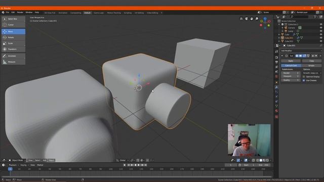Collapse the Subdivision modifier panel
The height and width of the screenshot is (182, 324).
click(282, 56)
